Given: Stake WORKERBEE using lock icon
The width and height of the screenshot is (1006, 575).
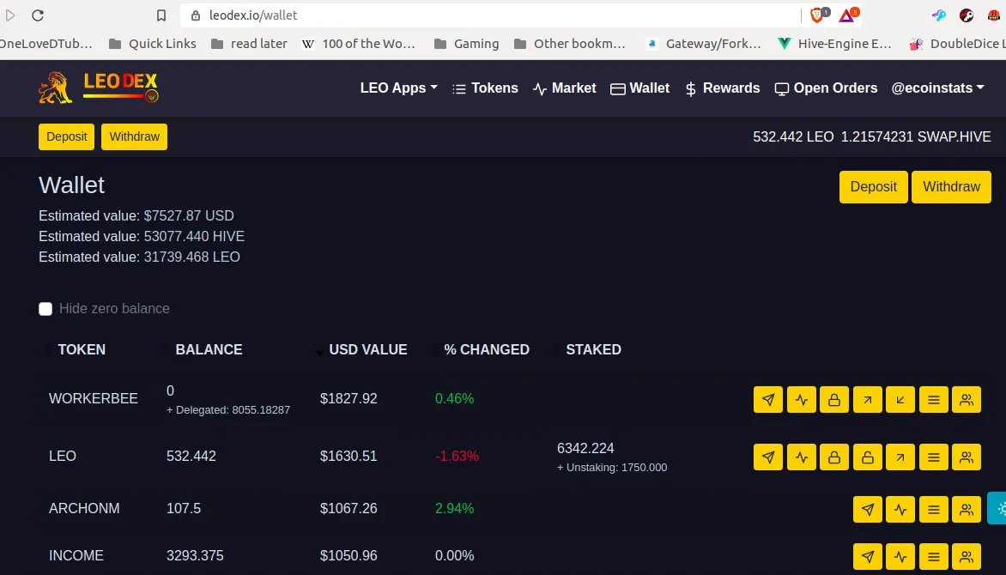Looking at the screenshot, I should [834, 400].
